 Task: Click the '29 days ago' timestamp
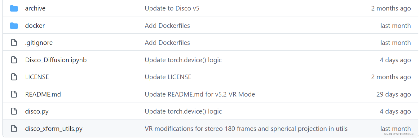click(394, 94)
